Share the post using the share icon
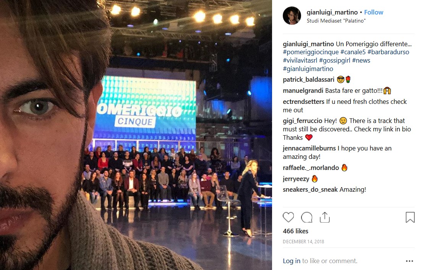The width and height of the screenshot is (423, 270). [x=324, y=217]
